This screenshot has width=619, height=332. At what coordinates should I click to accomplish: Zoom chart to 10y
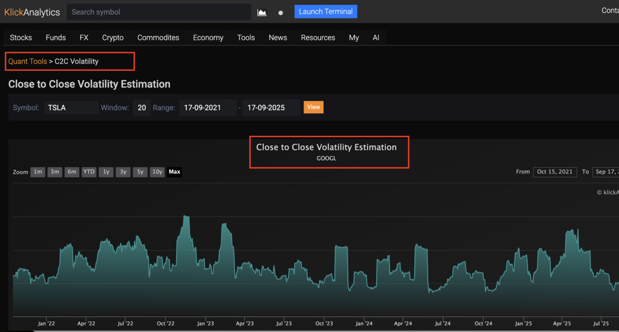coord(157,172)
